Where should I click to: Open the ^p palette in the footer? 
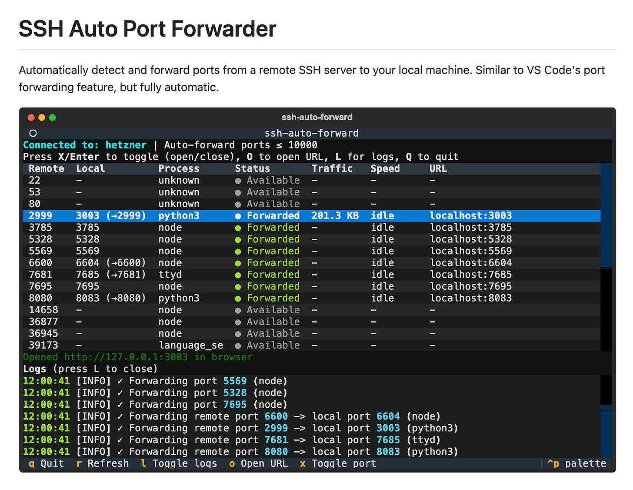(576, 463)
